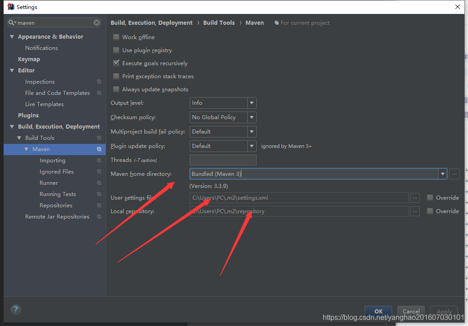This screenshot has width=468, height=326.
Task: Click the project-level icon beside Build Tools
Action: pyautogui.click(x=99, y=138)
